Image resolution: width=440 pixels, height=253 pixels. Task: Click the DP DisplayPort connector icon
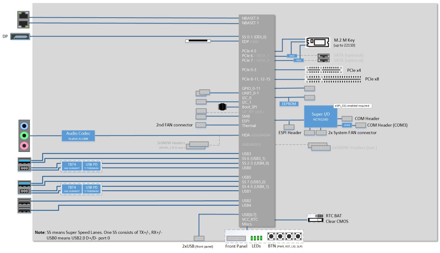pyautogui.click(x=21, y=37)
